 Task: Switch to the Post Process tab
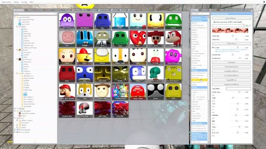tap(103, 10)
